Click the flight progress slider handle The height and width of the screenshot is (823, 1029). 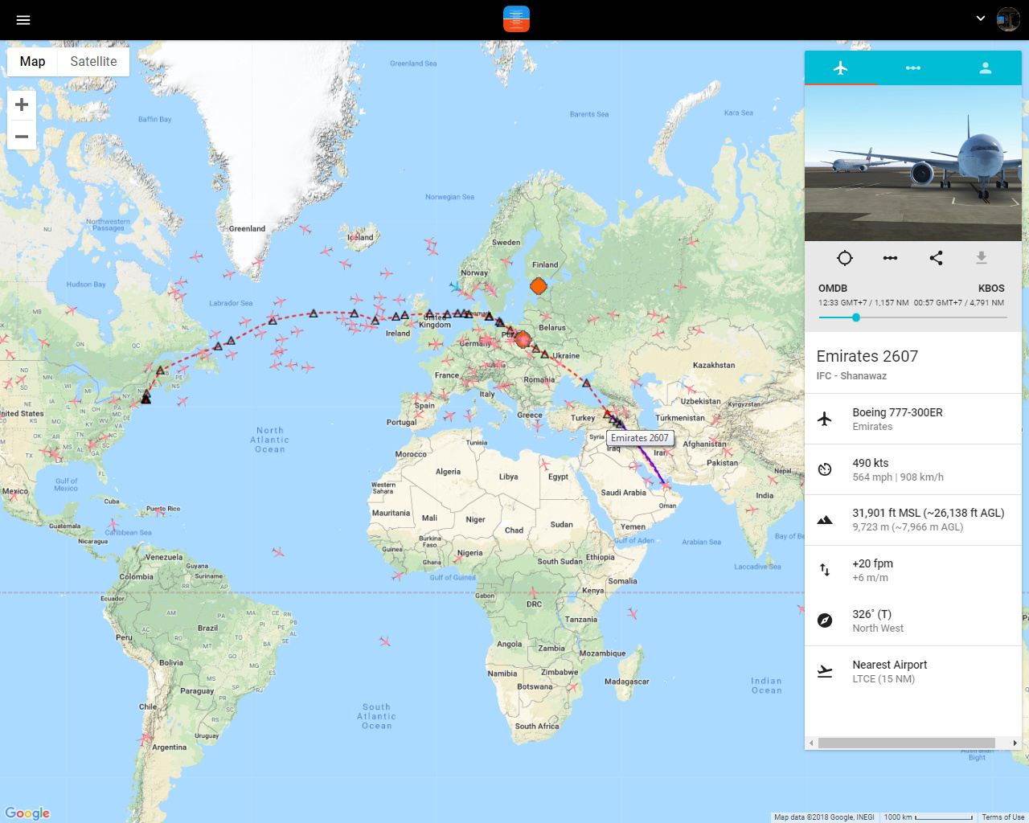pyautogui.click(x=856, y=317)
